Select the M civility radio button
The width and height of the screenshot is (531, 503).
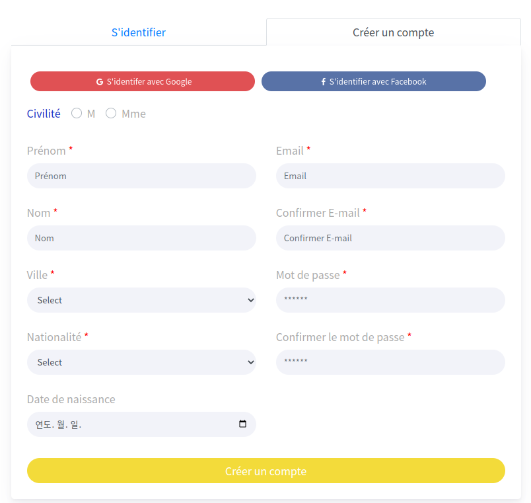point(77,114)
